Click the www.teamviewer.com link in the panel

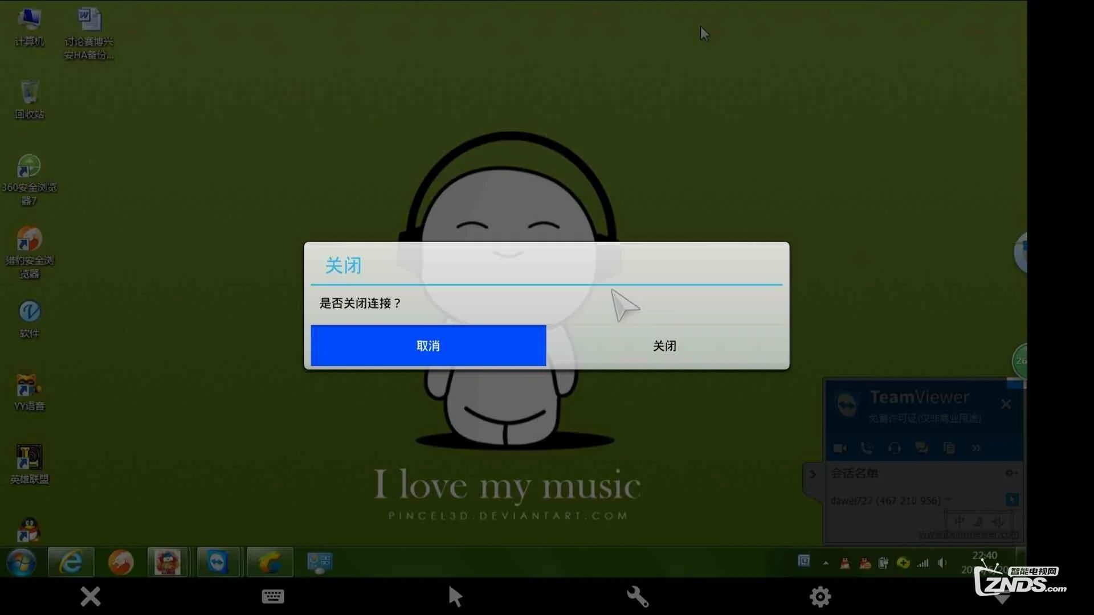click(x=968, y=535)
